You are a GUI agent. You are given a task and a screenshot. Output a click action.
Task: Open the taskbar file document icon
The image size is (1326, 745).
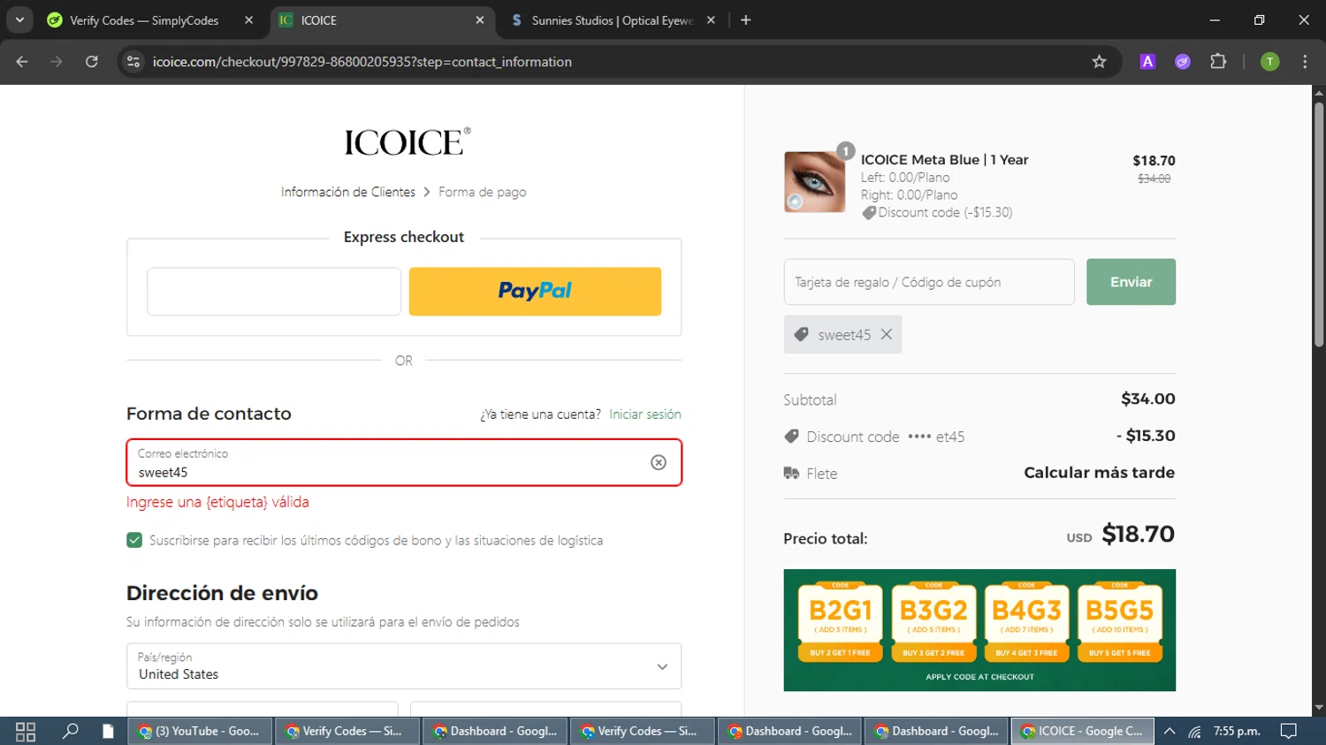tap(108, 731)
